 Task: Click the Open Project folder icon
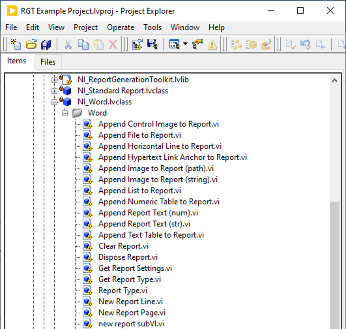(31, 44)
